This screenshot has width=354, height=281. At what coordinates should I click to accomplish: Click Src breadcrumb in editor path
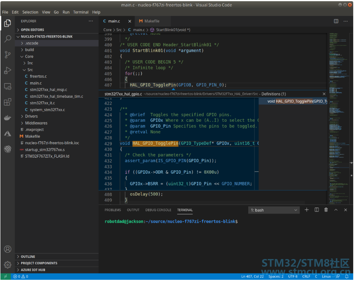[119, 30]
